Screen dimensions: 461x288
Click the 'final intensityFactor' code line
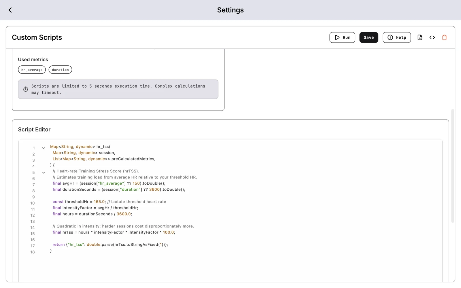tap(95, 208)
